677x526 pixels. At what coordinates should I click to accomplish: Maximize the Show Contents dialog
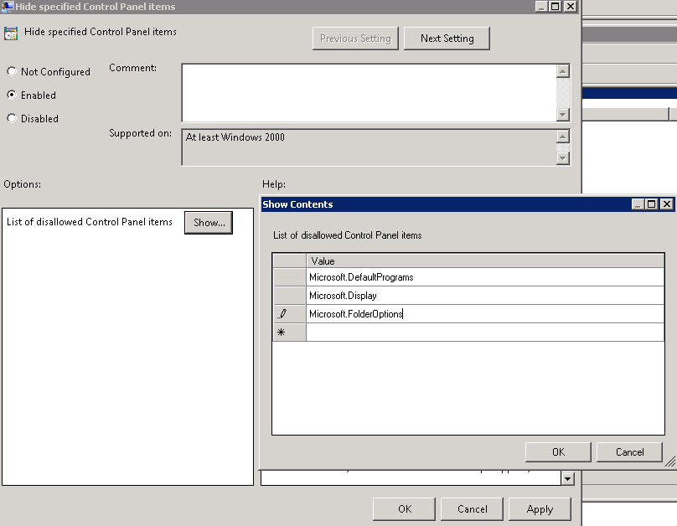[652, 204]
